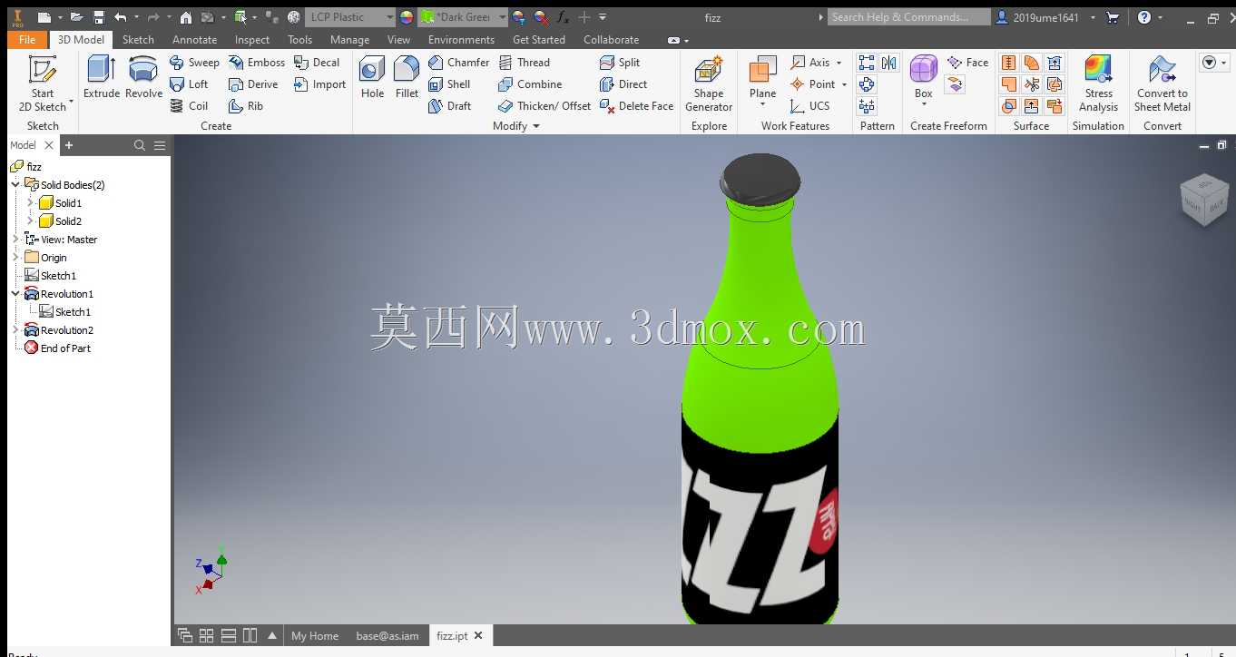The height and width of the screenshot is (657, 1236).
Task: Apply a Decal
Action: click(x=317, y=63)
